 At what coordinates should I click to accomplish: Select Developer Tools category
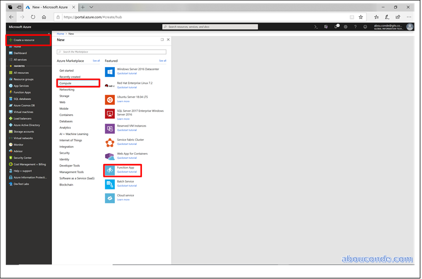click(x=69, y=166)
